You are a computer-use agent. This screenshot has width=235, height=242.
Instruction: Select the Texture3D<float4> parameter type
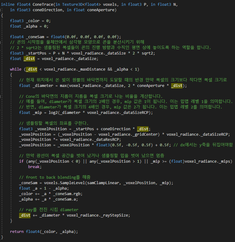(x=81, y=5)
